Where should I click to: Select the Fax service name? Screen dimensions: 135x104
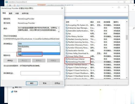coord(69,34)
